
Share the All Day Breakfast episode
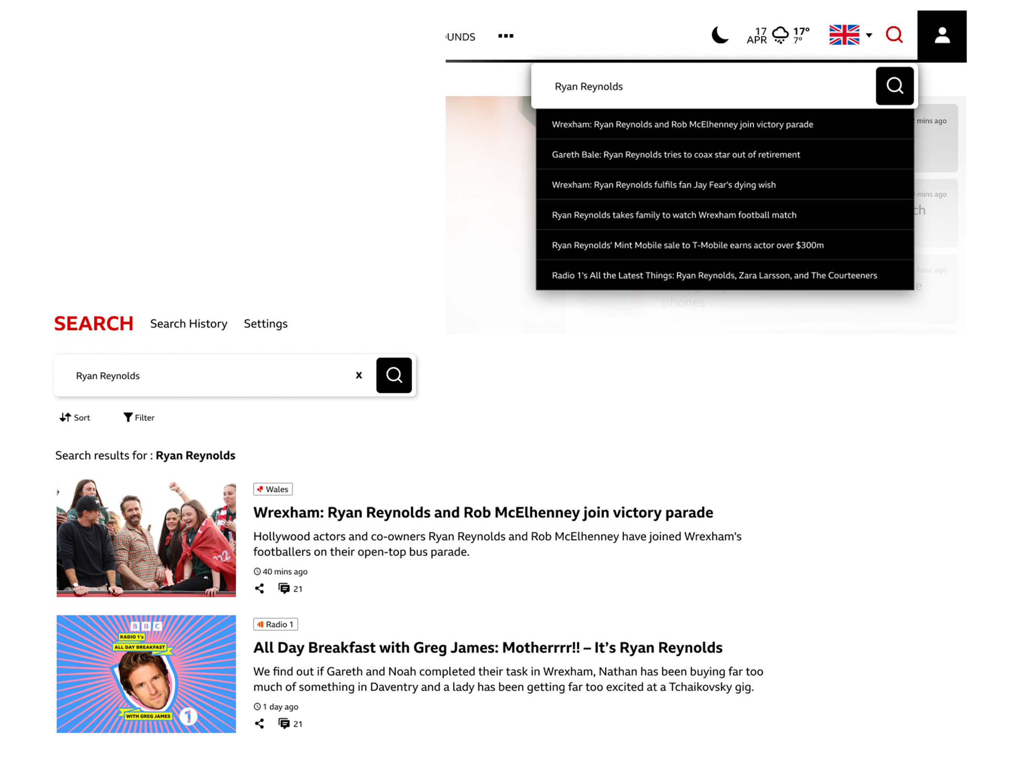259,724
